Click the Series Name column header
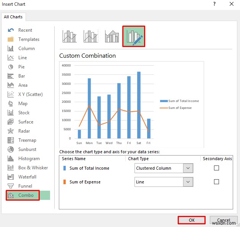Screen dimensions: 240x227 click(74, 159)
